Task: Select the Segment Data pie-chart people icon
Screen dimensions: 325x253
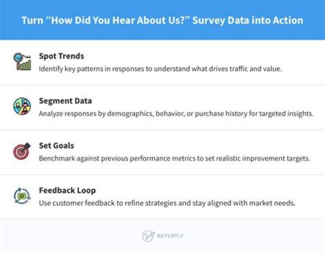Action: [22, 106]
